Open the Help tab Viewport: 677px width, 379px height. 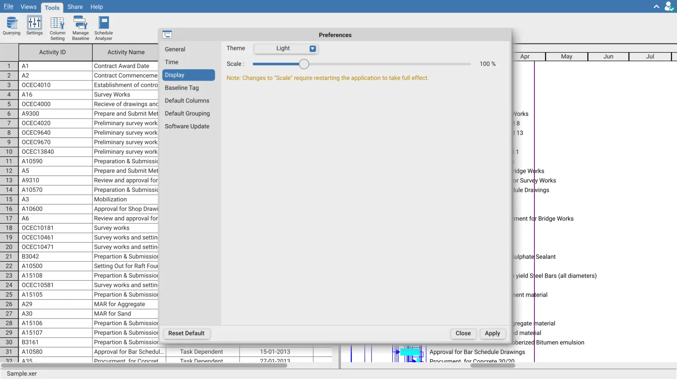point(96,7)
